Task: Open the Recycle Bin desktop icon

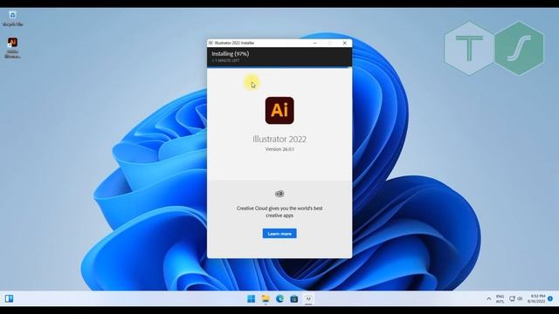Action: coord(12,19)
